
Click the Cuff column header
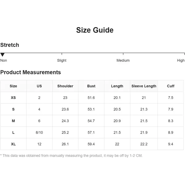(x=171, y=86)
